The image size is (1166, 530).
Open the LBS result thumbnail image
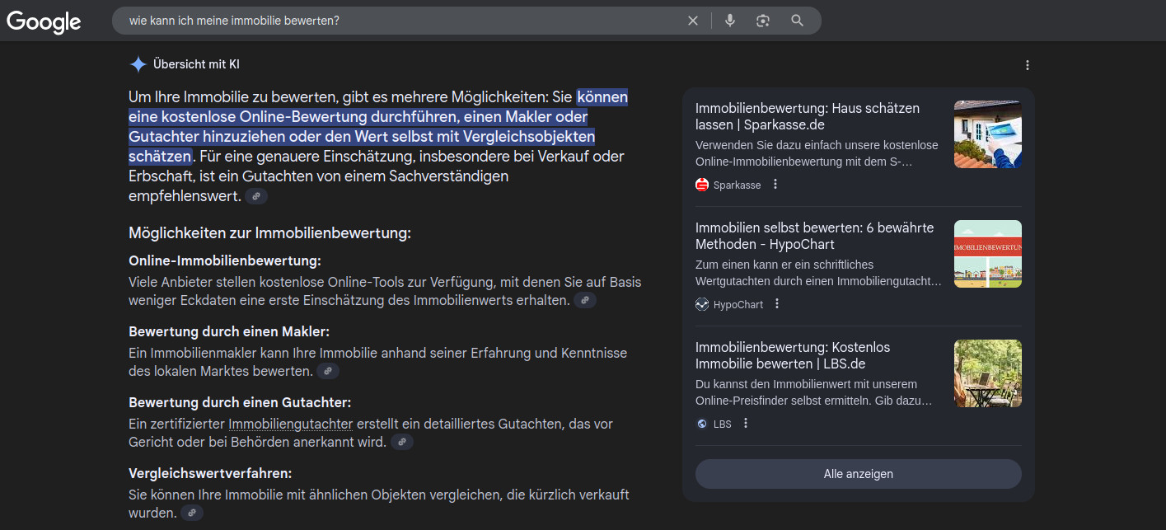988,373
